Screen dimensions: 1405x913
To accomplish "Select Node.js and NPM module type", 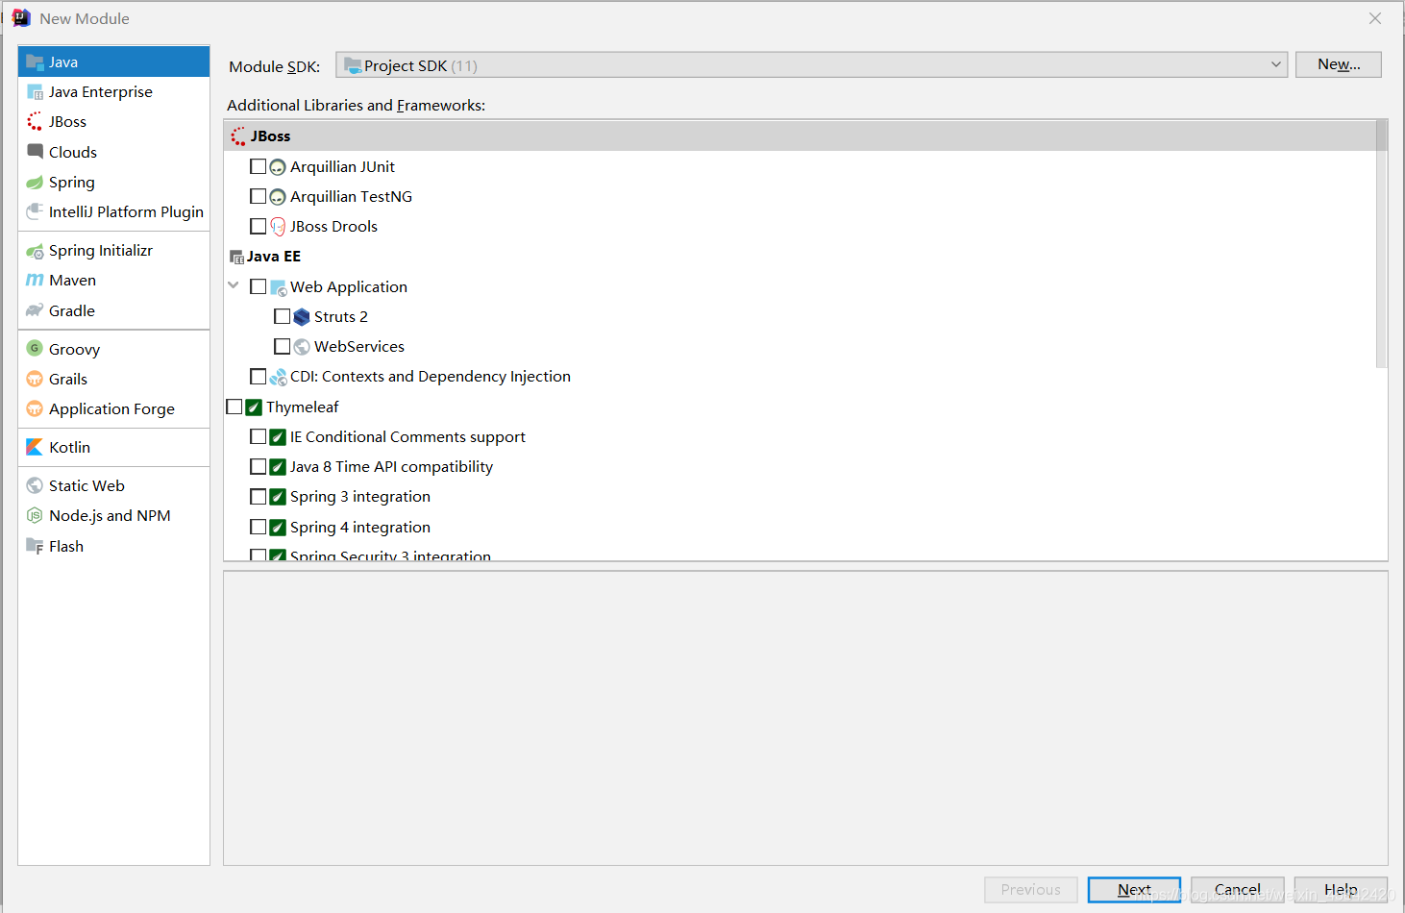I will click(113, 515).
